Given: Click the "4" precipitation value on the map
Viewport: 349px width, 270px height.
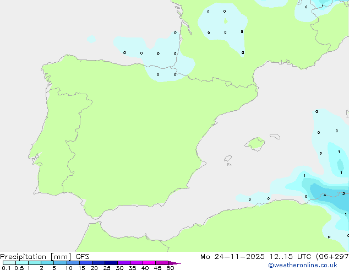Looking at the screenshot, I should pos(325,195).
